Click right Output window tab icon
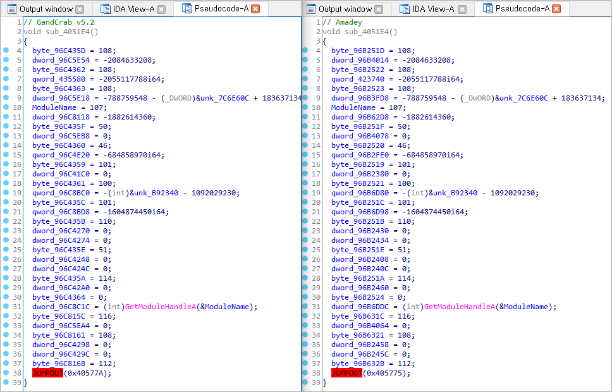 pyautogui.click(x=311, y=9)
